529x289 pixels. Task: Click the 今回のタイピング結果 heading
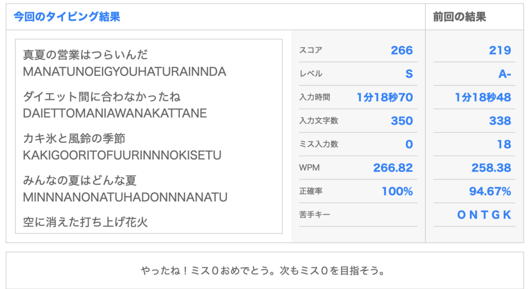tap(67, 17)
